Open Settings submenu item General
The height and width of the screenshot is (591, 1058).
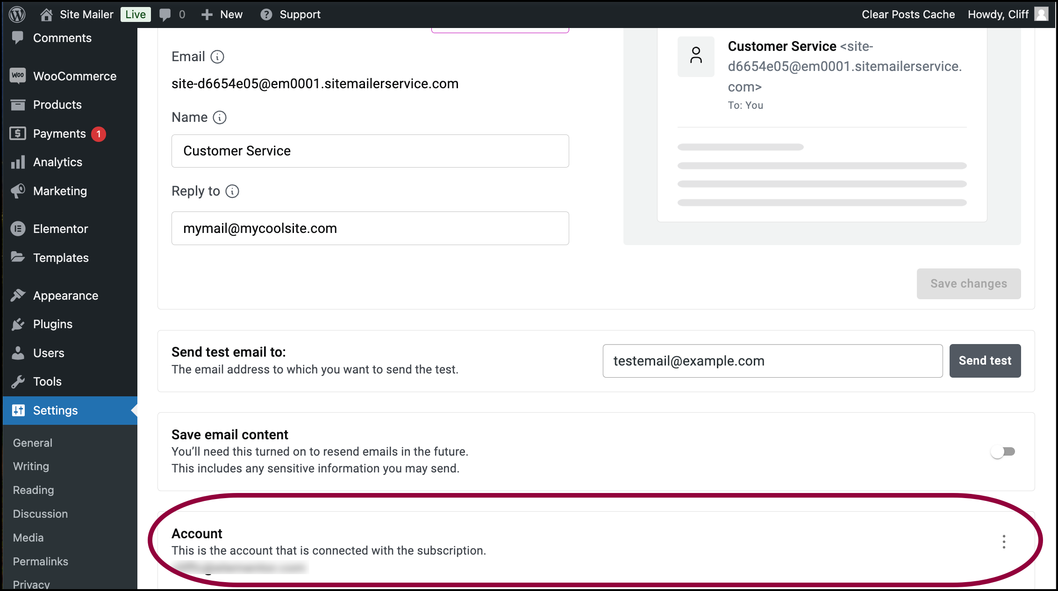(32, 442)
